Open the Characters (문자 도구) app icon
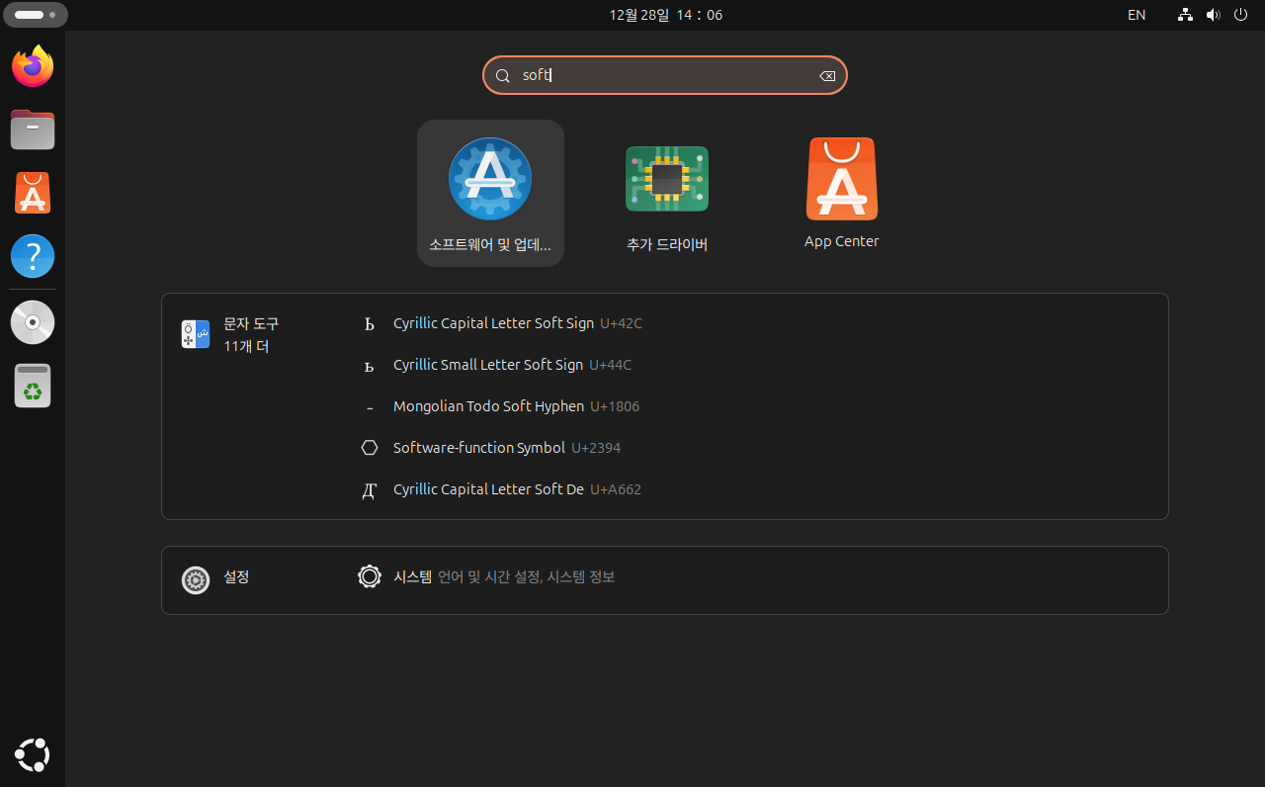This screenshot has height=787, width=1265. [196, 334]
